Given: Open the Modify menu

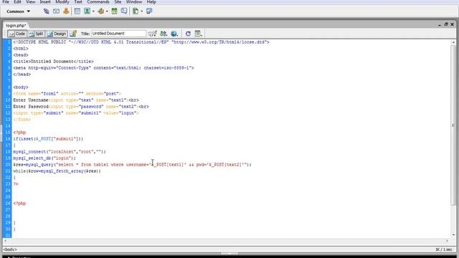Looking at the screenshot, I should 62,1.
